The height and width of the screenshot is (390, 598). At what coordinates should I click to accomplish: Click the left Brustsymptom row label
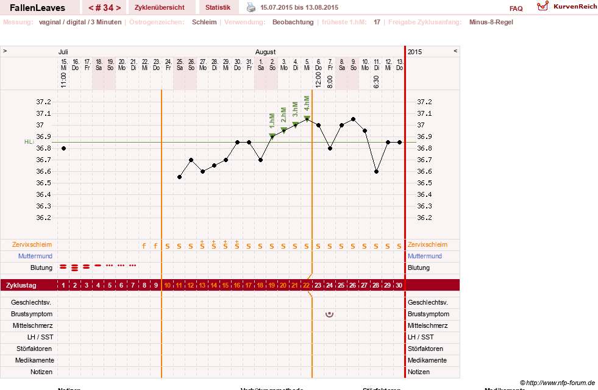point(32,314)
